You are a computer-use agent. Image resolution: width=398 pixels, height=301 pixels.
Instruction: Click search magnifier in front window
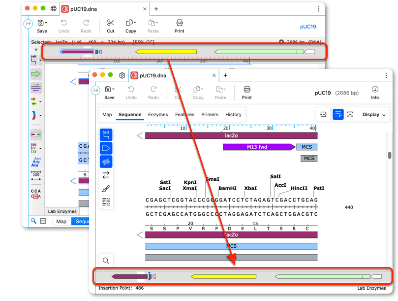coord(106,261)
